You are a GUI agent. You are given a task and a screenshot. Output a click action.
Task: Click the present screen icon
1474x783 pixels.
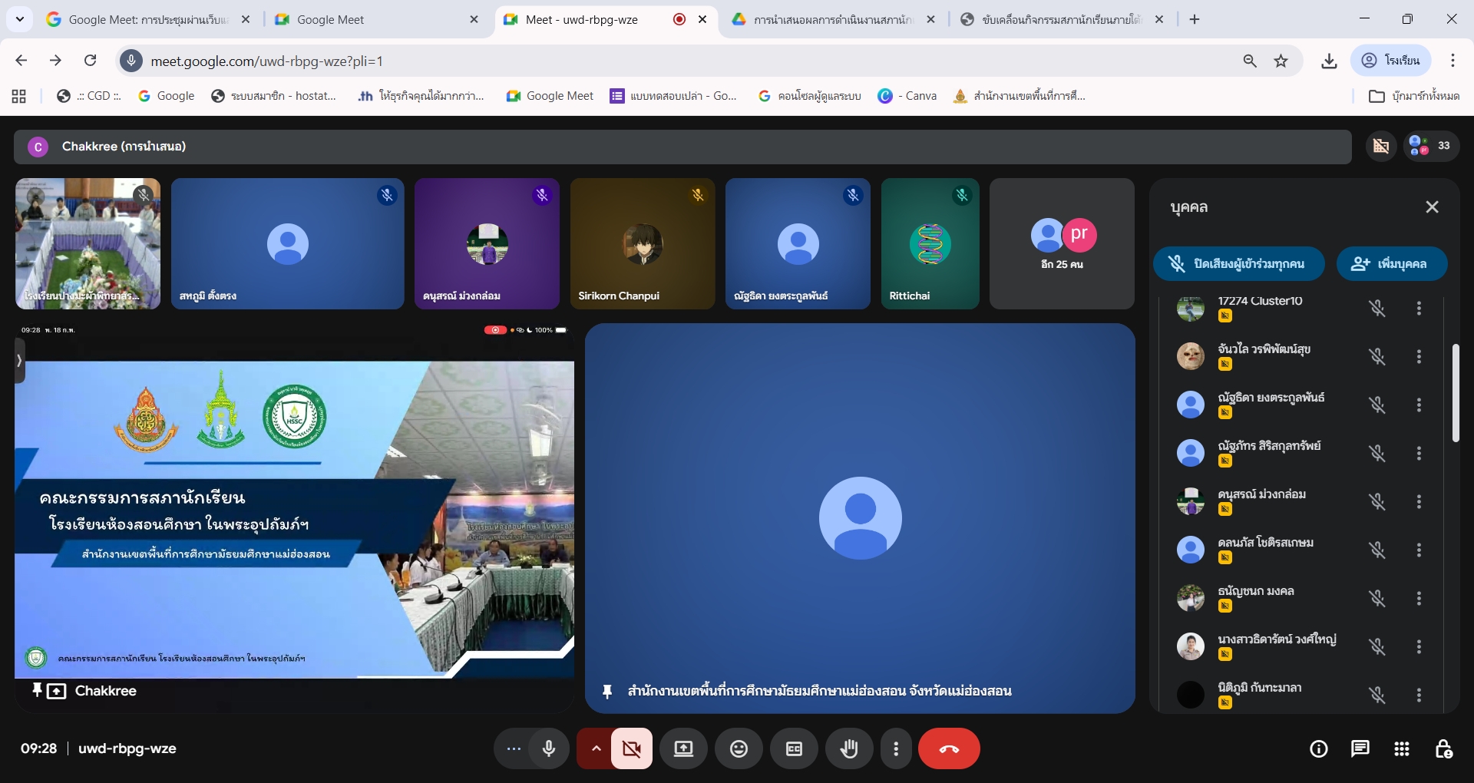pos(683,748)
